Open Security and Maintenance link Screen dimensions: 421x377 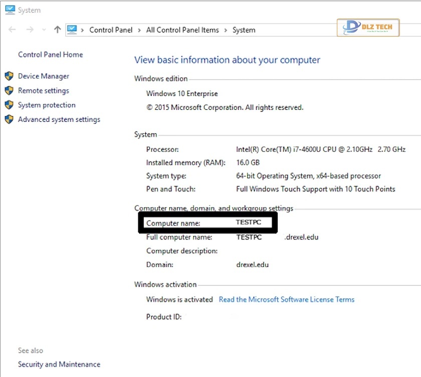click(x=59, y=364)
